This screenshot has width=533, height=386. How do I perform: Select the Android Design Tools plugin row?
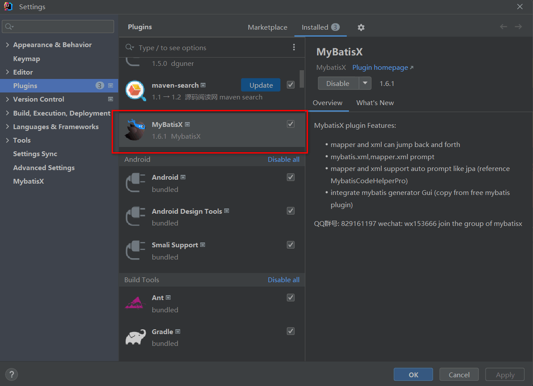click(212, 217)
